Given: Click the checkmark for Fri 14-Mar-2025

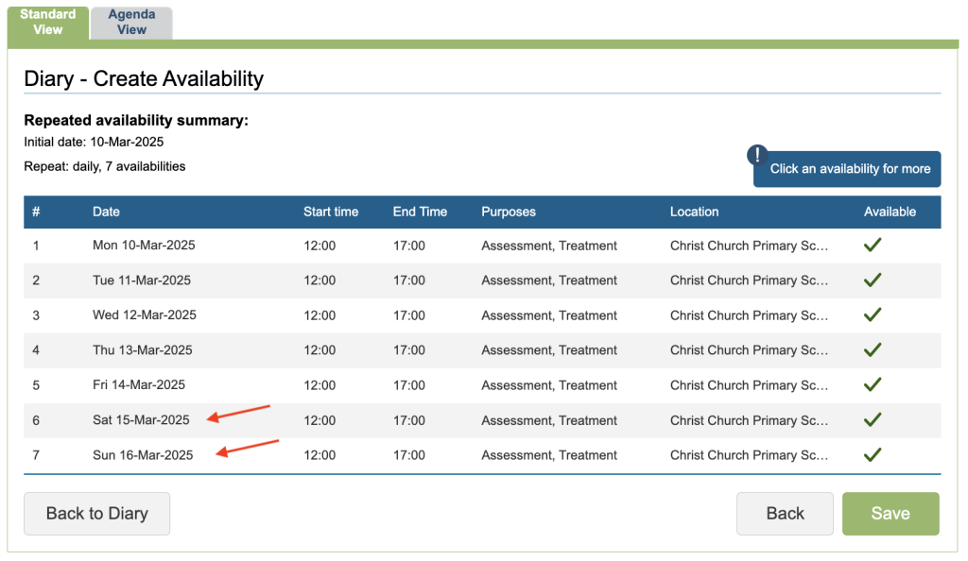Looking at the screenshot, I should coord(873,385).
